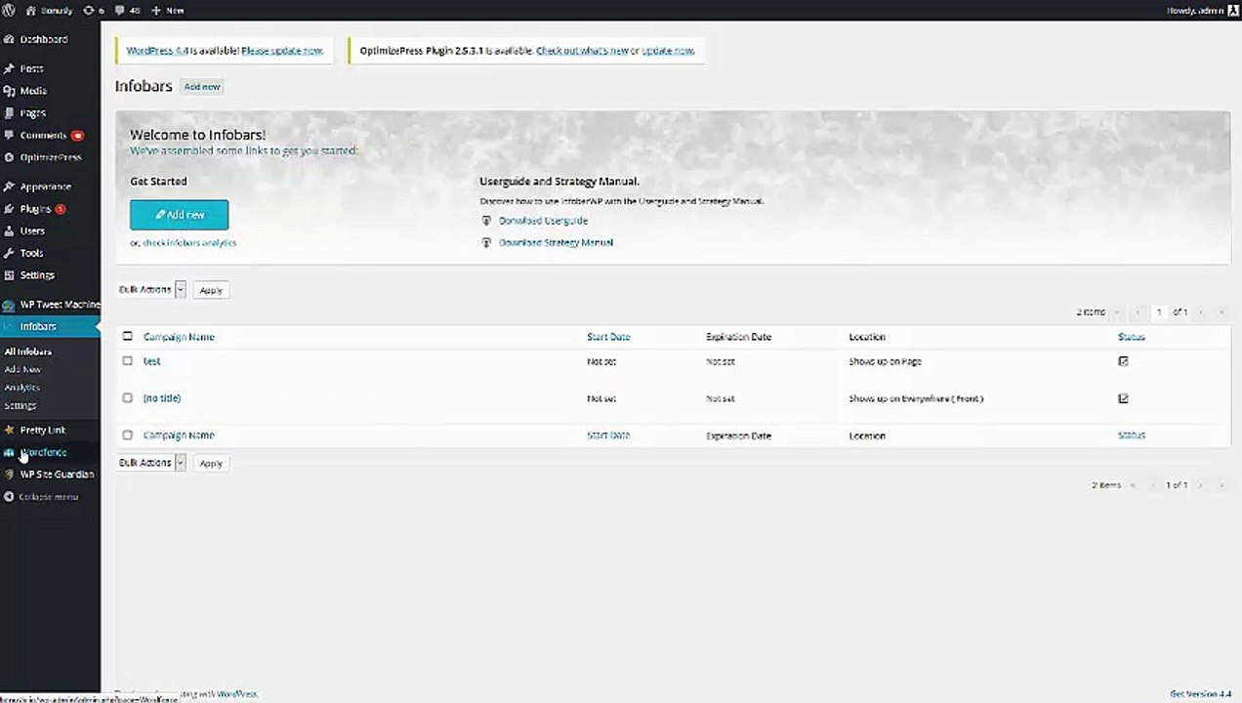Open the Dashboard menu icon
Image resolution: width=1242 pixels, height=703 pixels.
pos(9,40)
